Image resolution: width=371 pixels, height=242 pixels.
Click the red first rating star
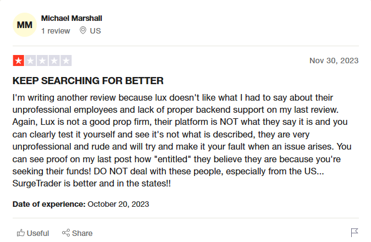coord(19,61)
